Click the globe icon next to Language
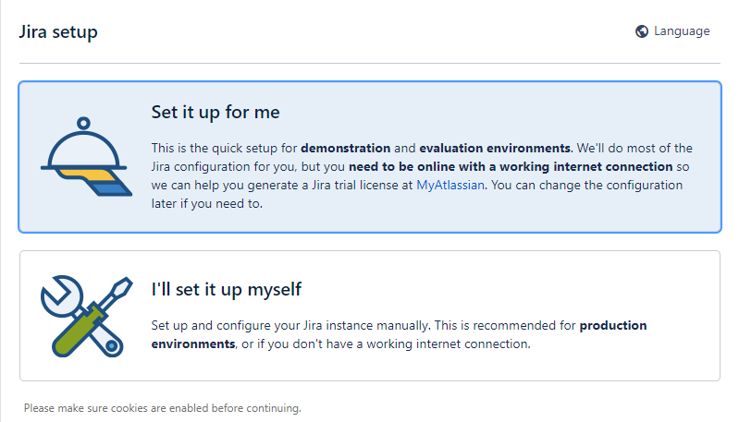The image size is (739, 422). pos(642,31)
